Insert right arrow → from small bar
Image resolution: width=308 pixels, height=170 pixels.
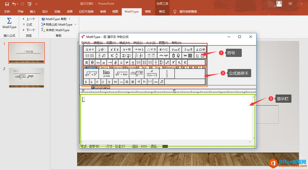pos(110,63)
